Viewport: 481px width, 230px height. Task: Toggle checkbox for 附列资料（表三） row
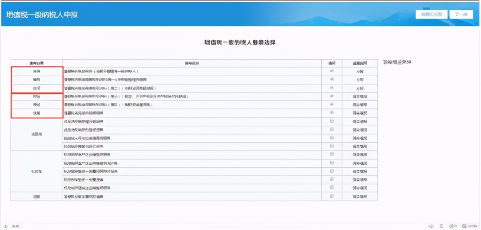[332, 96]
